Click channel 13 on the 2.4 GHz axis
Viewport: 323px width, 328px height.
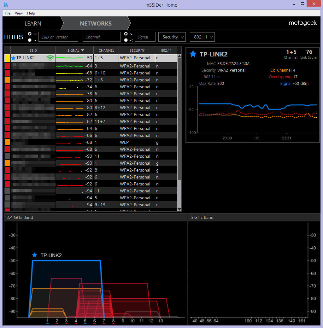point(161,321)
